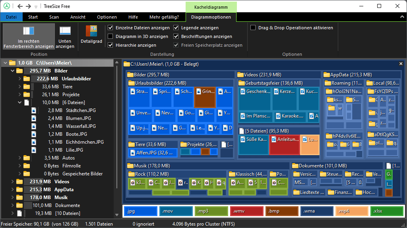The width and height of the screenshot is (407, 228).
Task: Click the Autos folder icon in tree
Action: click(x=27, y=158)
